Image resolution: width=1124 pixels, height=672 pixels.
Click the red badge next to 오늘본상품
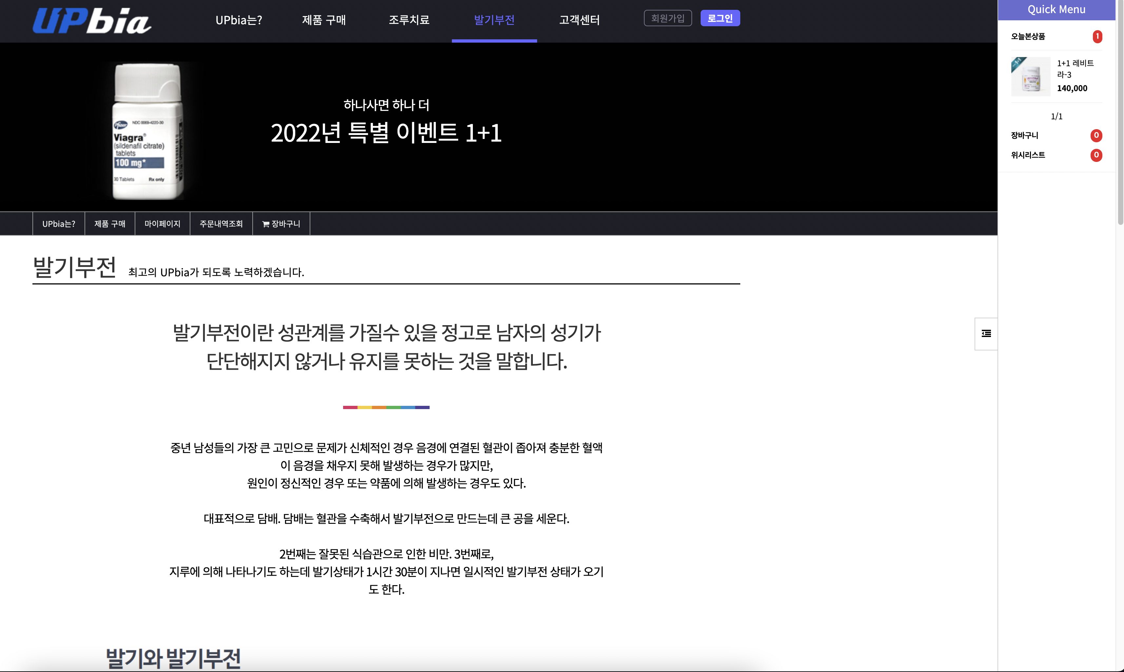tap(1097, 36)
